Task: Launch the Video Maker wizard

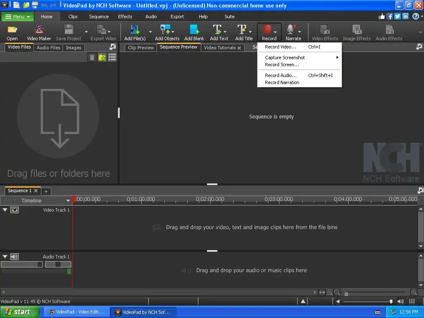Action: tap(39, 32)
